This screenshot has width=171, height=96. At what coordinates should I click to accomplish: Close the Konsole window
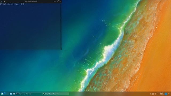tap(60, 2)
